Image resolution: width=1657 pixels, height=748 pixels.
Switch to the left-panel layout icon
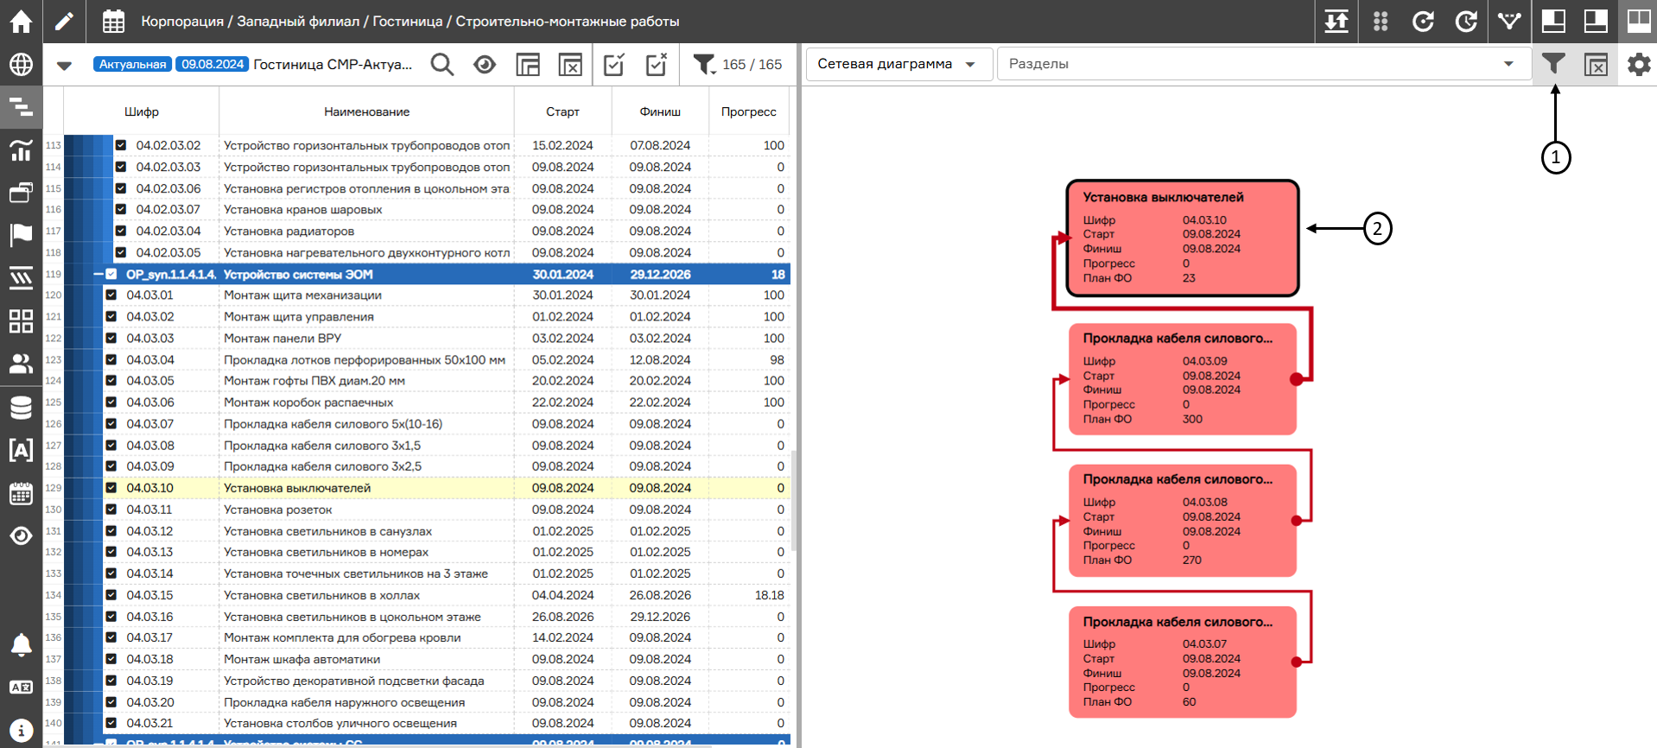click(1553, 21)
